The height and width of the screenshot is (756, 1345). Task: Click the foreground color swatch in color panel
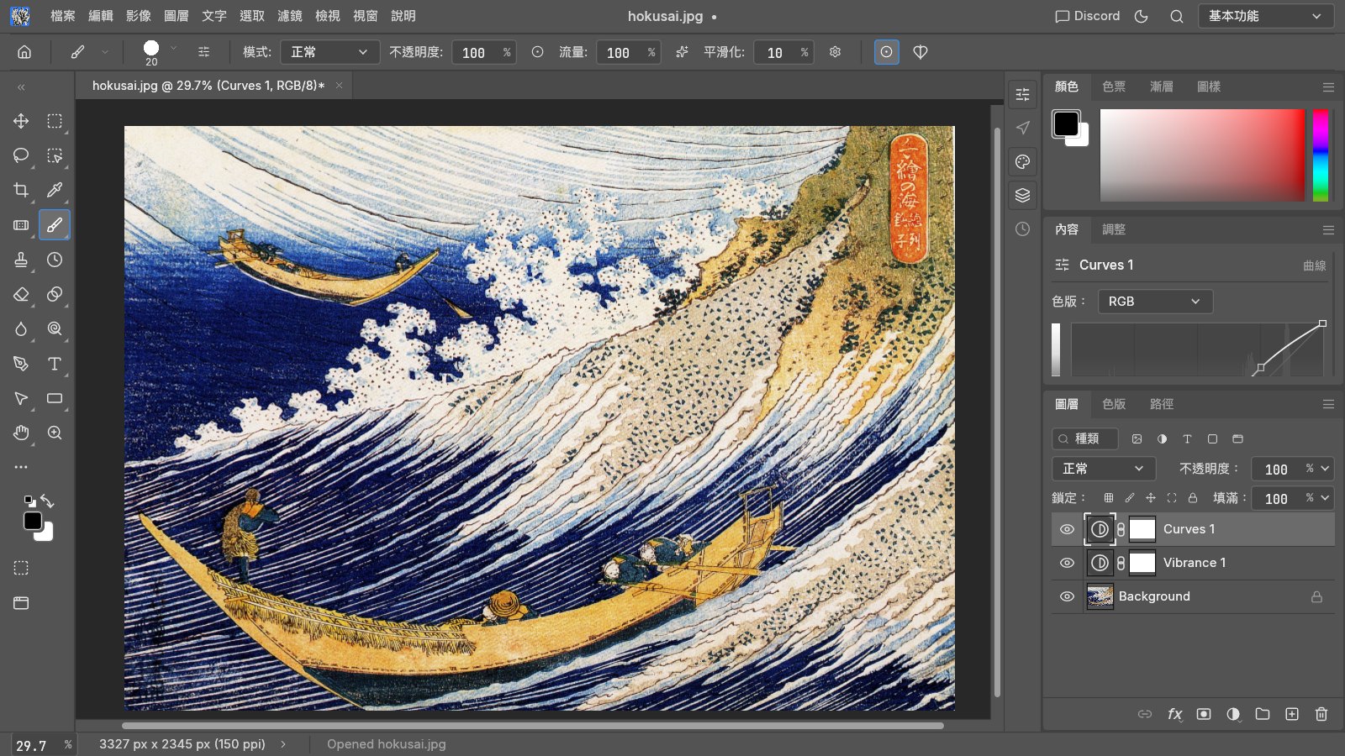point(1066,123)
